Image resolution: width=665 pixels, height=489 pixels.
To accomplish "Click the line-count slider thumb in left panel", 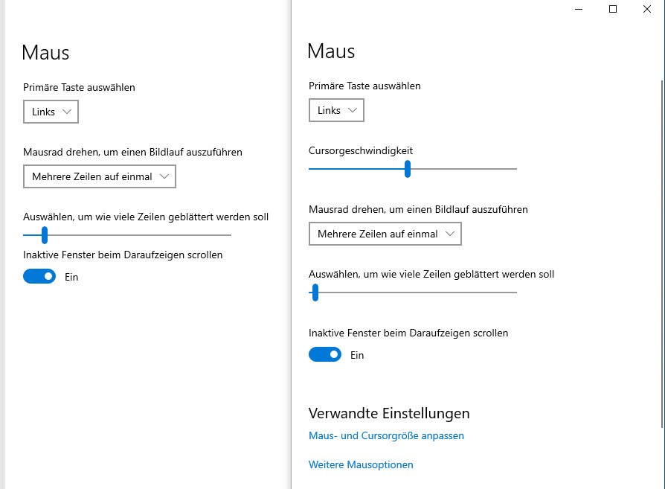I will tap(45, 235).
